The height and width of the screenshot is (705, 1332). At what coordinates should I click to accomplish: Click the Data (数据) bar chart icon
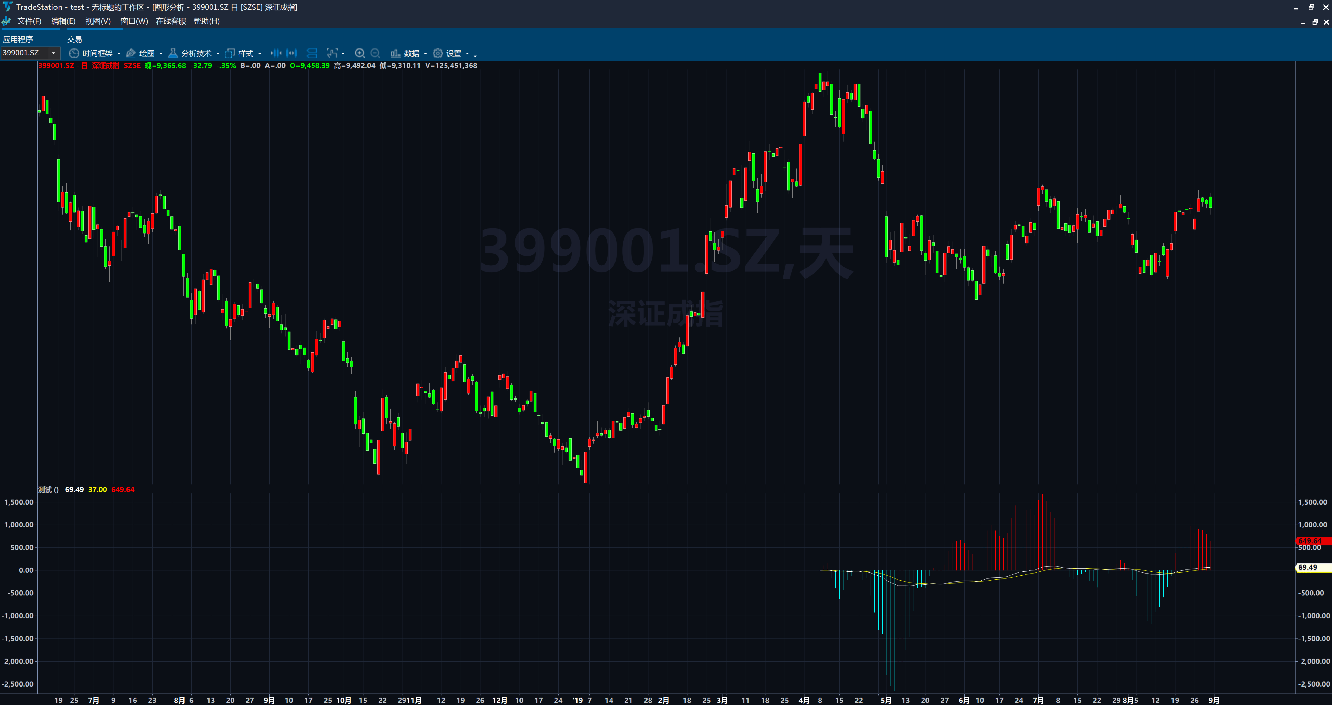coord(396,53)
